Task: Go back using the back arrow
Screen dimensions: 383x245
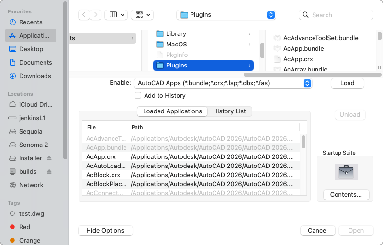Action: point(84,15)
